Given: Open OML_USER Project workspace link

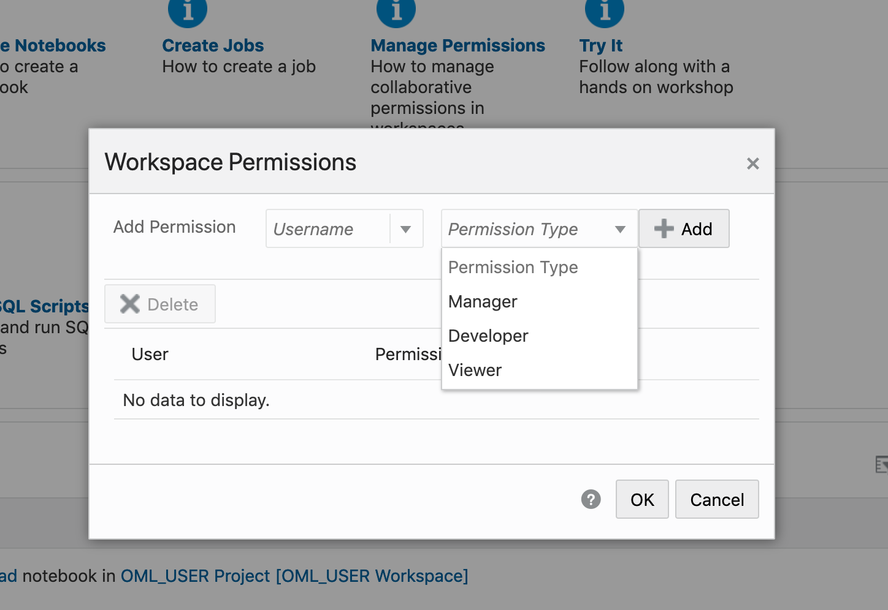Looking at the screenshot, I should (x=294, y=576).
